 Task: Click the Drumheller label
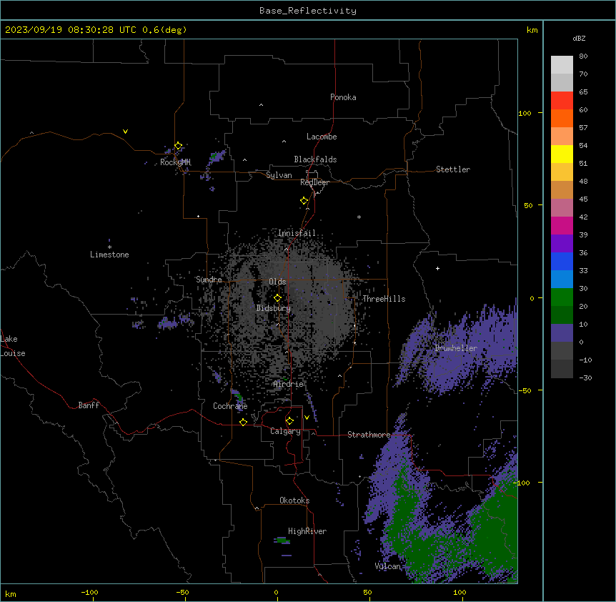click(x=456, y=348)
